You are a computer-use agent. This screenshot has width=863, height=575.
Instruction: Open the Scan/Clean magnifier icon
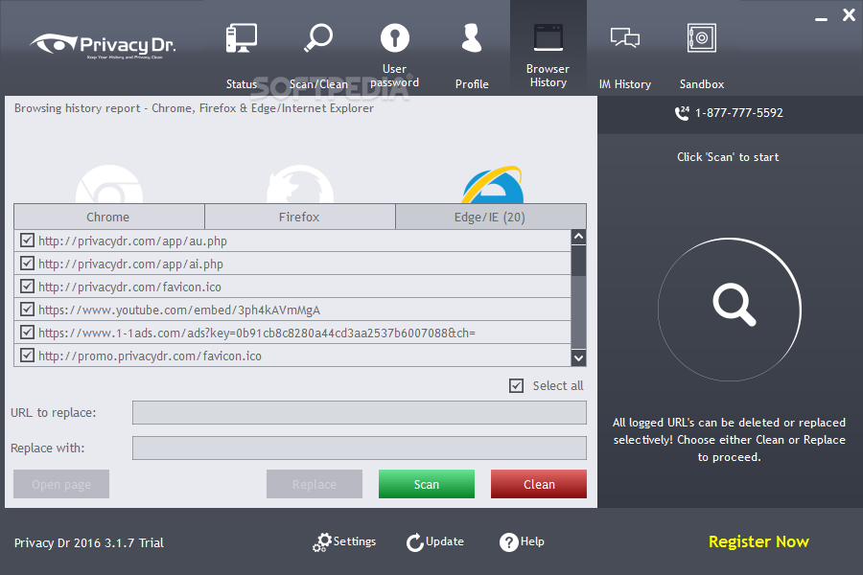click(x=318, y=37)
